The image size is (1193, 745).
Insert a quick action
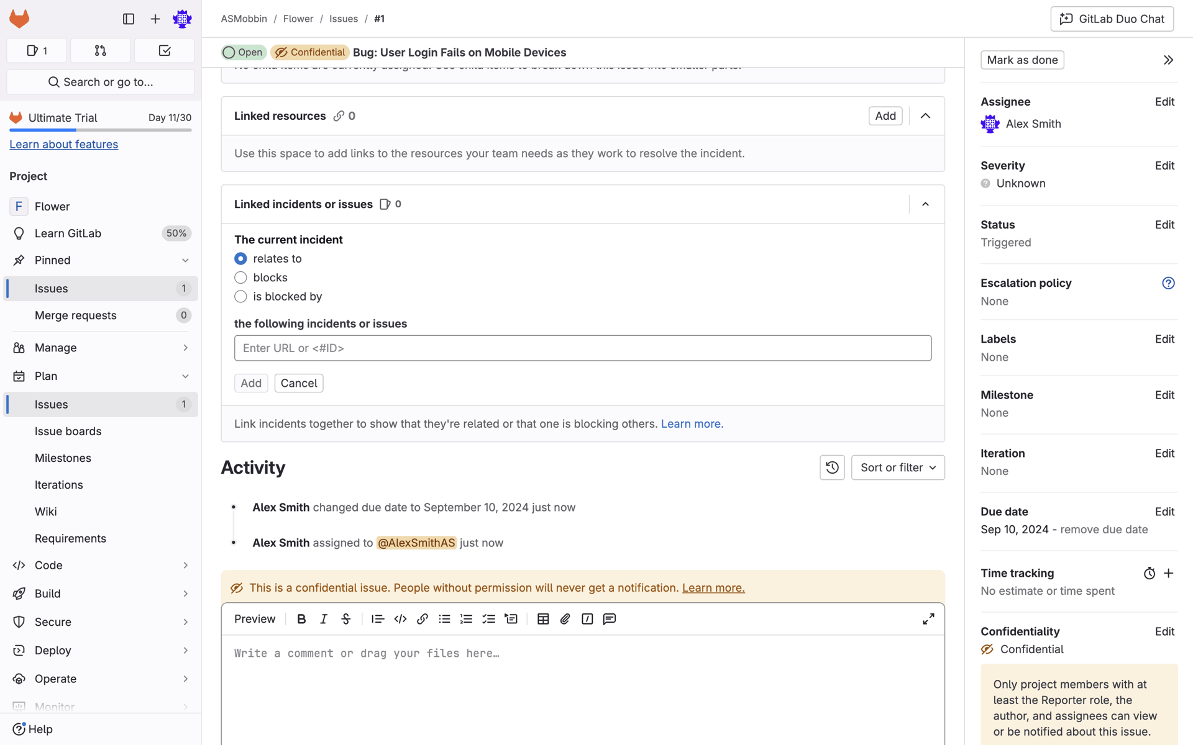pyautogui.click(x=587, y=619)
